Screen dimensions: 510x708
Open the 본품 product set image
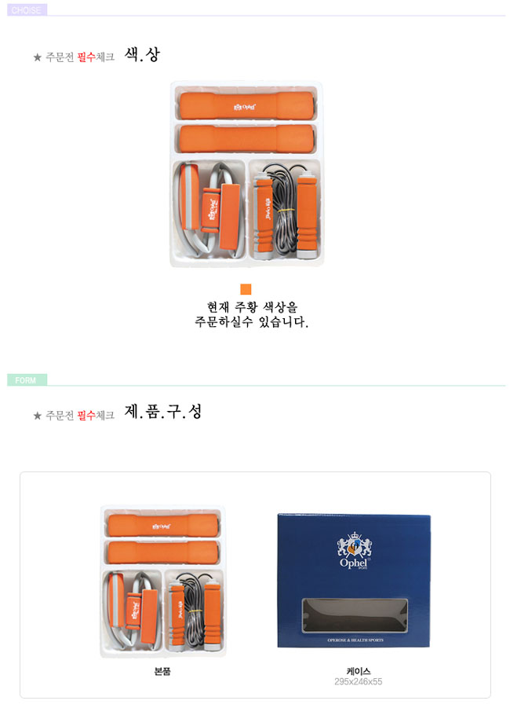coord(162,581)
